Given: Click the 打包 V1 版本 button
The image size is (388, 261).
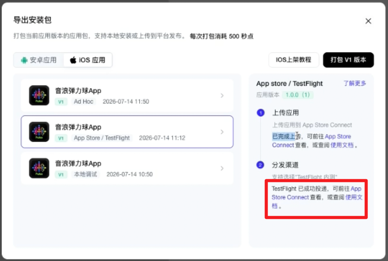Looking at the screenshot, I should (348, 60).
